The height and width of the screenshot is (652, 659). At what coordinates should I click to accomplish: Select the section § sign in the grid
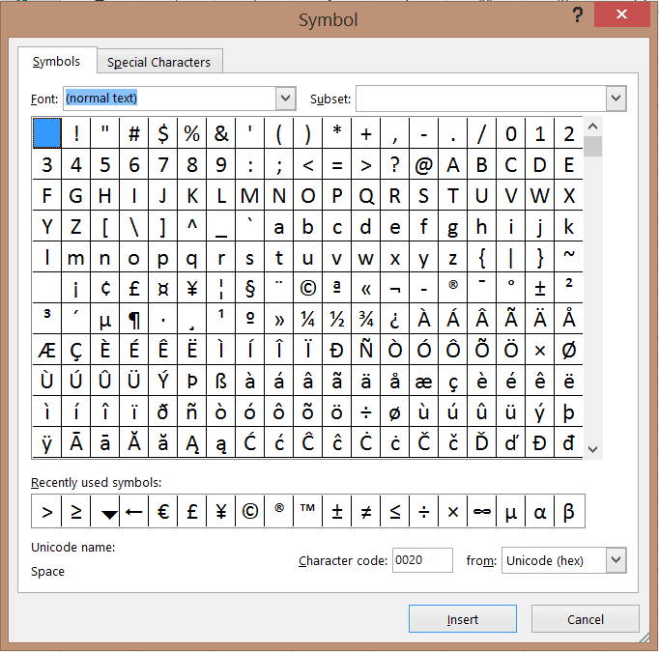pos(250,288)
